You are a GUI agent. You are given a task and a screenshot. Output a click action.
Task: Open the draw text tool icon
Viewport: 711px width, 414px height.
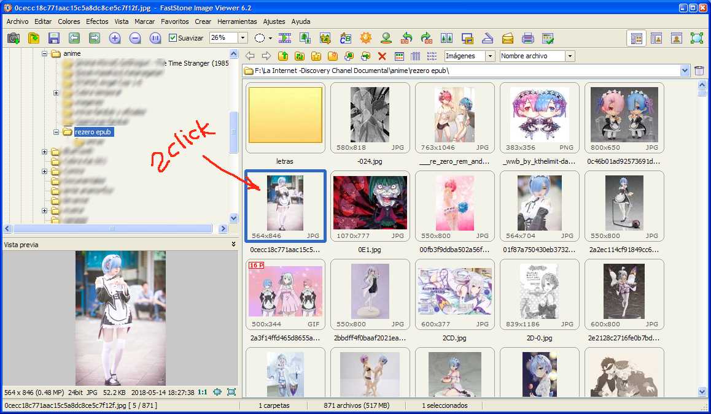[x=346, y=39]
